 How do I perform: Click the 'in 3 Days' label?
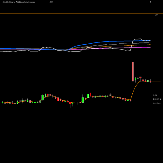[156, 103]
